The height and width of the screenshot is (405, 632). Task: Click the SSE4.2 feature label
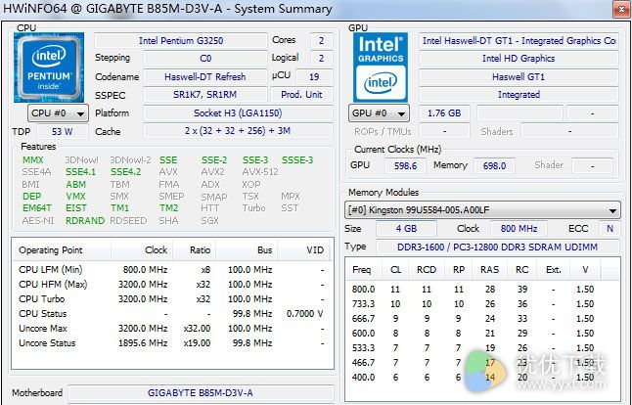[x=126, y=172]
